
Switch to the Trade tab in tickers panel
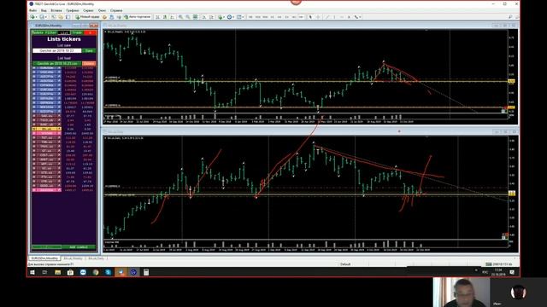[x=77, y=32]
